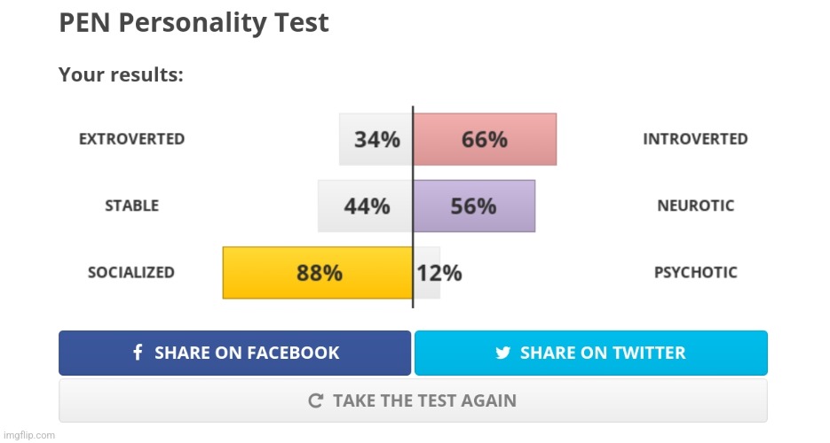Click the PSYCHOTIC label
This screenshot has height=443, width=830.
[x=696, y=273]
